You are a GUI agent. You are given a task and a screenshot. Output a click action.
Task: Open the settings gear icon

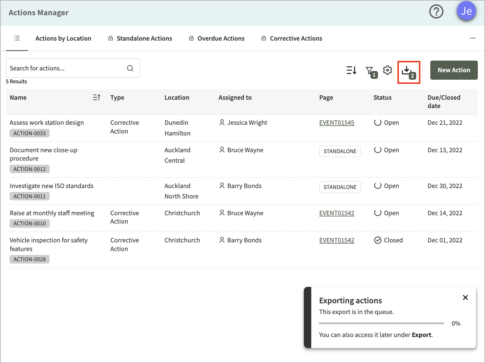(388, 70)
